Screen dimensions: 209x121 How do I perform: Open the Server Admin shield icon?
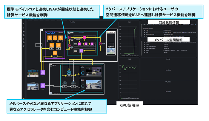24,46
